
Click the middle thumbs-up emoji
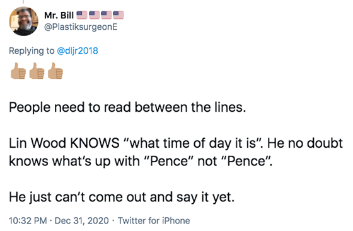pos(37,71)
